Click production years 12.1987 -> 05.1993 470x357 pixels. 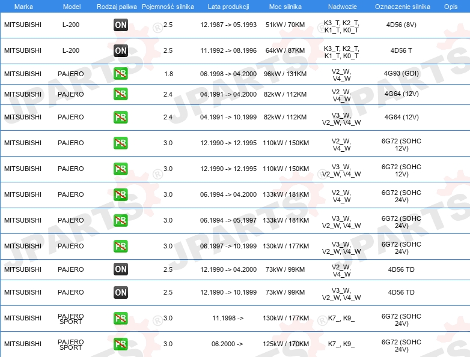click(x=228, y=25)
